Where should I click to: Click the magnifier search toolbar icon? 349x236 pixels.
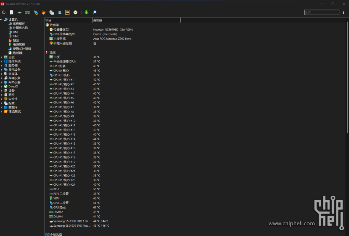[x=94, y=12]
